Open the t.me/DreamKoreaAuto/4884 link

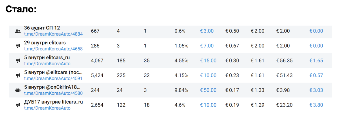[x=53, y=34]
